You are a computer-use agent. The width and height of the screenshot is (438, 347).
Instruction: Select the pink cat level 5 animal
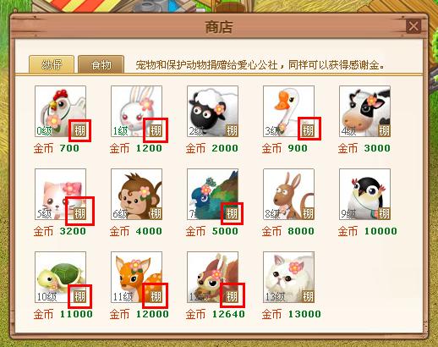tap(60, 195)
